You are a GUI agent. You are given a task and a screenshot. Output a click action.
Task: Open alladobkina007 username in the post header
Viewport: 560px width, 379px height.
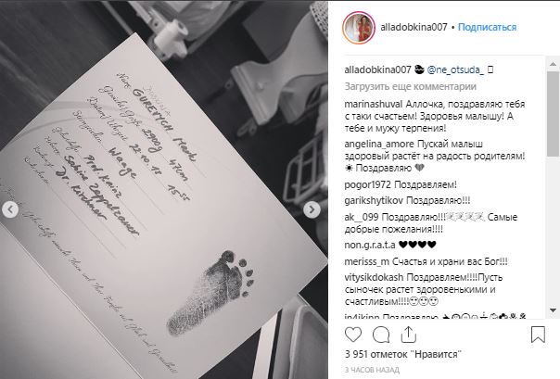414,27
